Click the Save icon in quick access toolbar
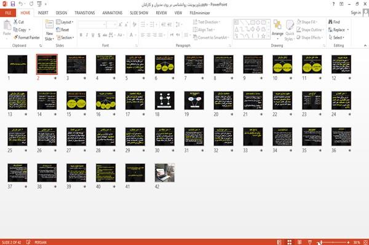The width and height of the screenshot is (369, 245). (13, 4)
